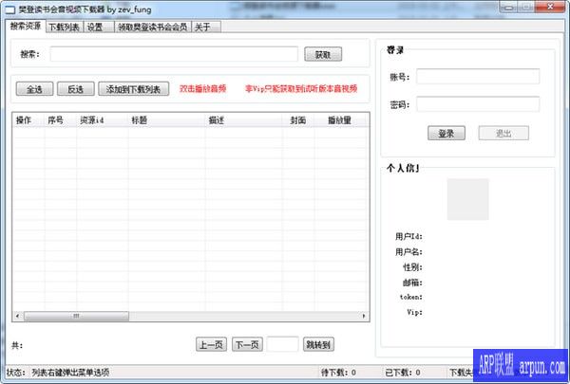Click the 反选 button

click(76, 89)
